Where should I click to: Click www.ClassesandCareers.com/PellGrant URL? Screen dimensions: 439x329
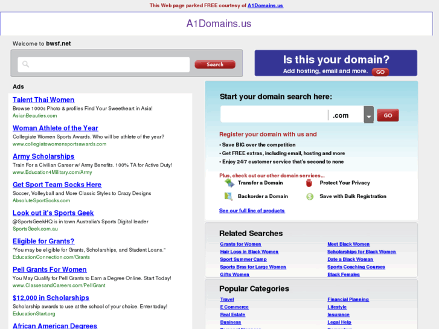coord(59,286)
